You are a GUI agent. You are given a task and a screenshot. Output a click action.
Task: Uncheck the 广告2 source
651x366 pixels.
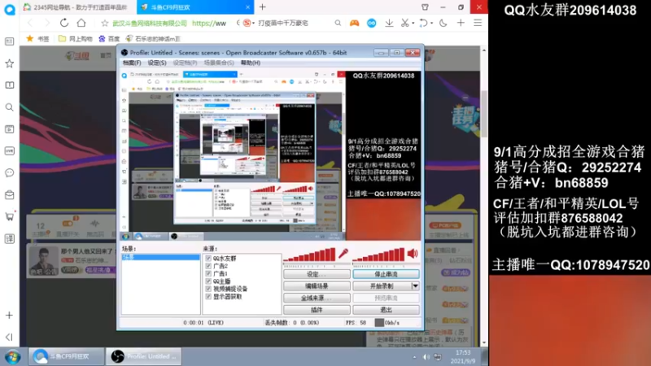click(208, 266)
